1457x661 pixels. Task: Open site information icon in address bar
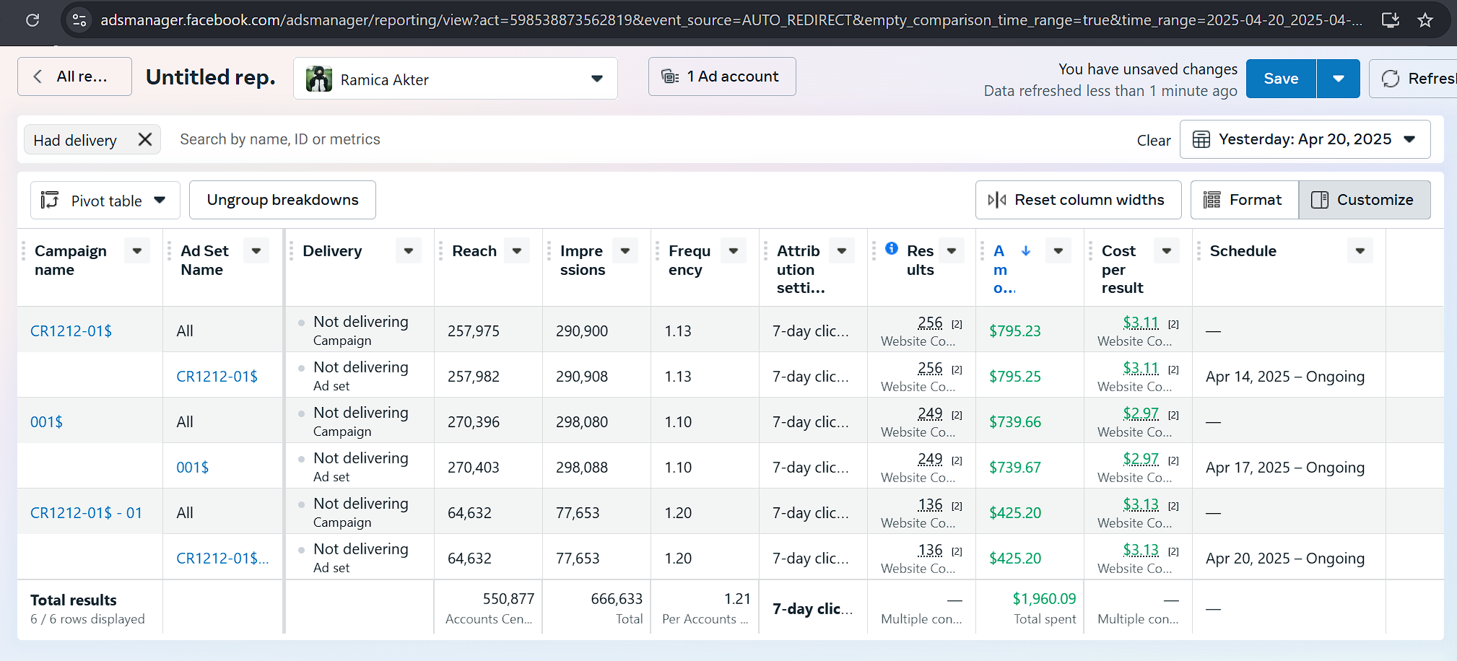click(x=79, y=20)
